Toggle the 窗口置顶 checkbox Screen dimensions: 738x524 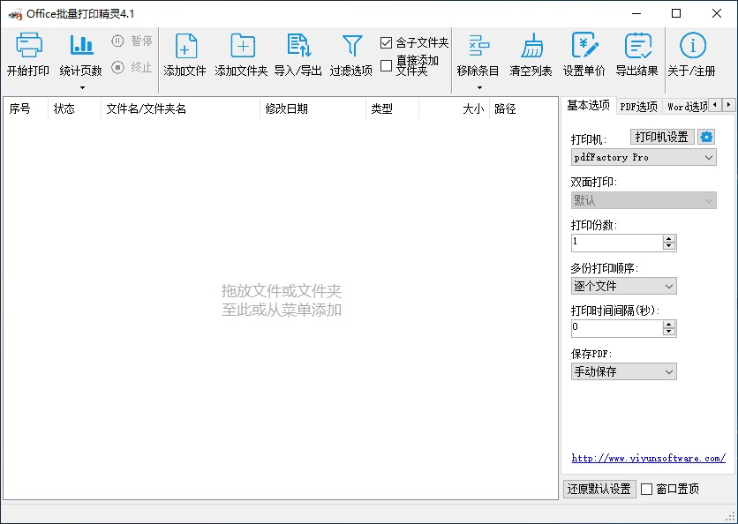[647, 489]
